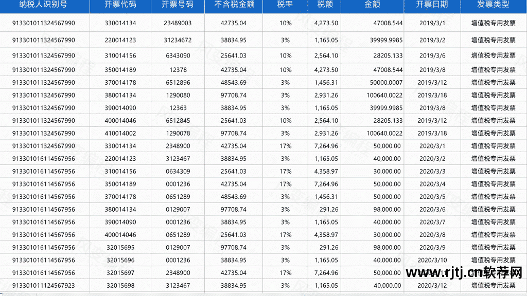527x296 pixels.
Task: Select invoice code 32015697
Action: (x=120, y=273)
